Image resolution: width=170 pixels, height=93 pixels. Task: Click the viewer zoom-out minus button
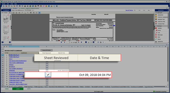tap(86, 42)
